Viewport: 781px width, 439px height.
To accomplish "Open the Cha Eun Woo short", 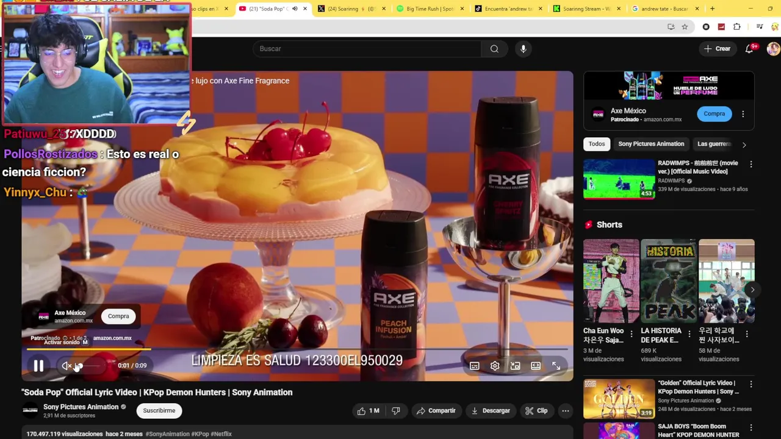I will [x=611, y=281].
